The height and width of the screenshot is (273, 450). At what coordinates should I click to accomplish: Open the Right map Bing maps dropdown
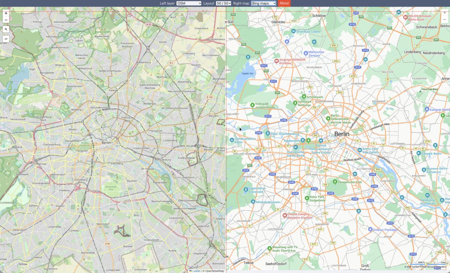click(x=264, y=3)
